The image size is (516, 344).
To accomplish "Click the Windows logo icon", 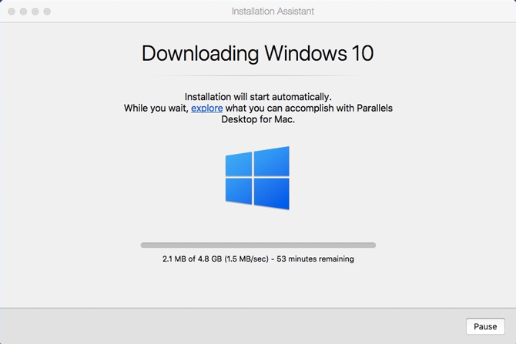I will [257, 178].
